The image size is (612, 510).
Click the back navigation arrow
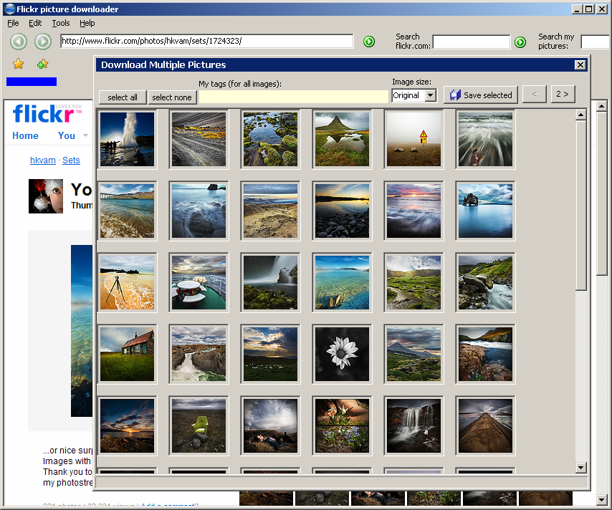19,42
